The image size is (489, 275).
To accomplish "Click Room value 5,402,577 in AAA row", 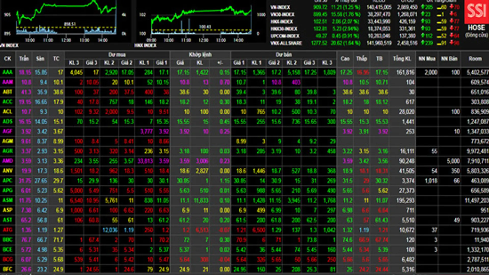I will coord(478,72).
